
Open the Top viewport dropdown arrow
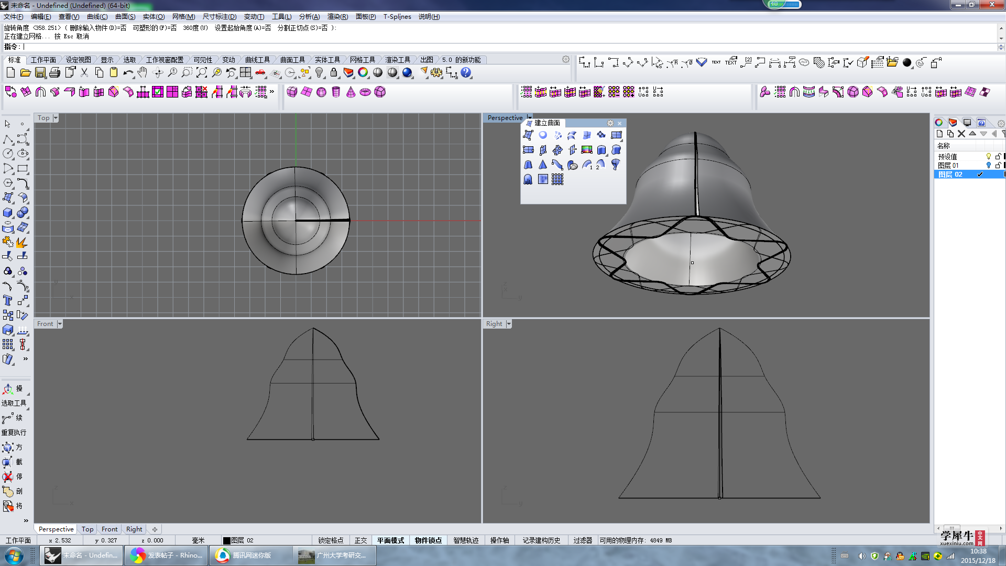click(x=56, y=118)
